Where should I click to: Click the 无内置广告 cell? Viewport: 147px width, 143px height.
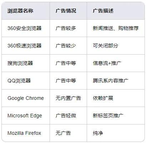(69, 98)
